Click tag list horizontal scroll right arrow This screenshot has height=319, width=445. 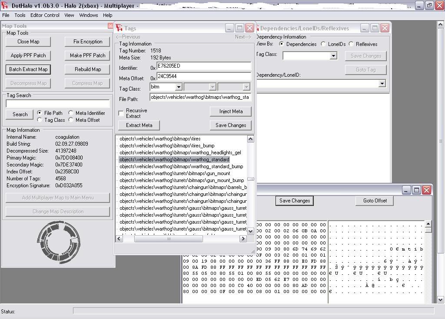(243, 239)
